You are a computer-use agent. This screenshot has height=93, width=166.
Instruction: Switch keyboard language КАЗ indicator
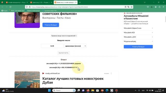click(143, 90)
